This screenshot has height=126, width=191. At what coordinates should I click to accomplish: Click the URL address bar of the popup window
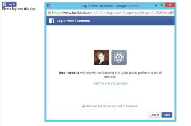point(110,13)
